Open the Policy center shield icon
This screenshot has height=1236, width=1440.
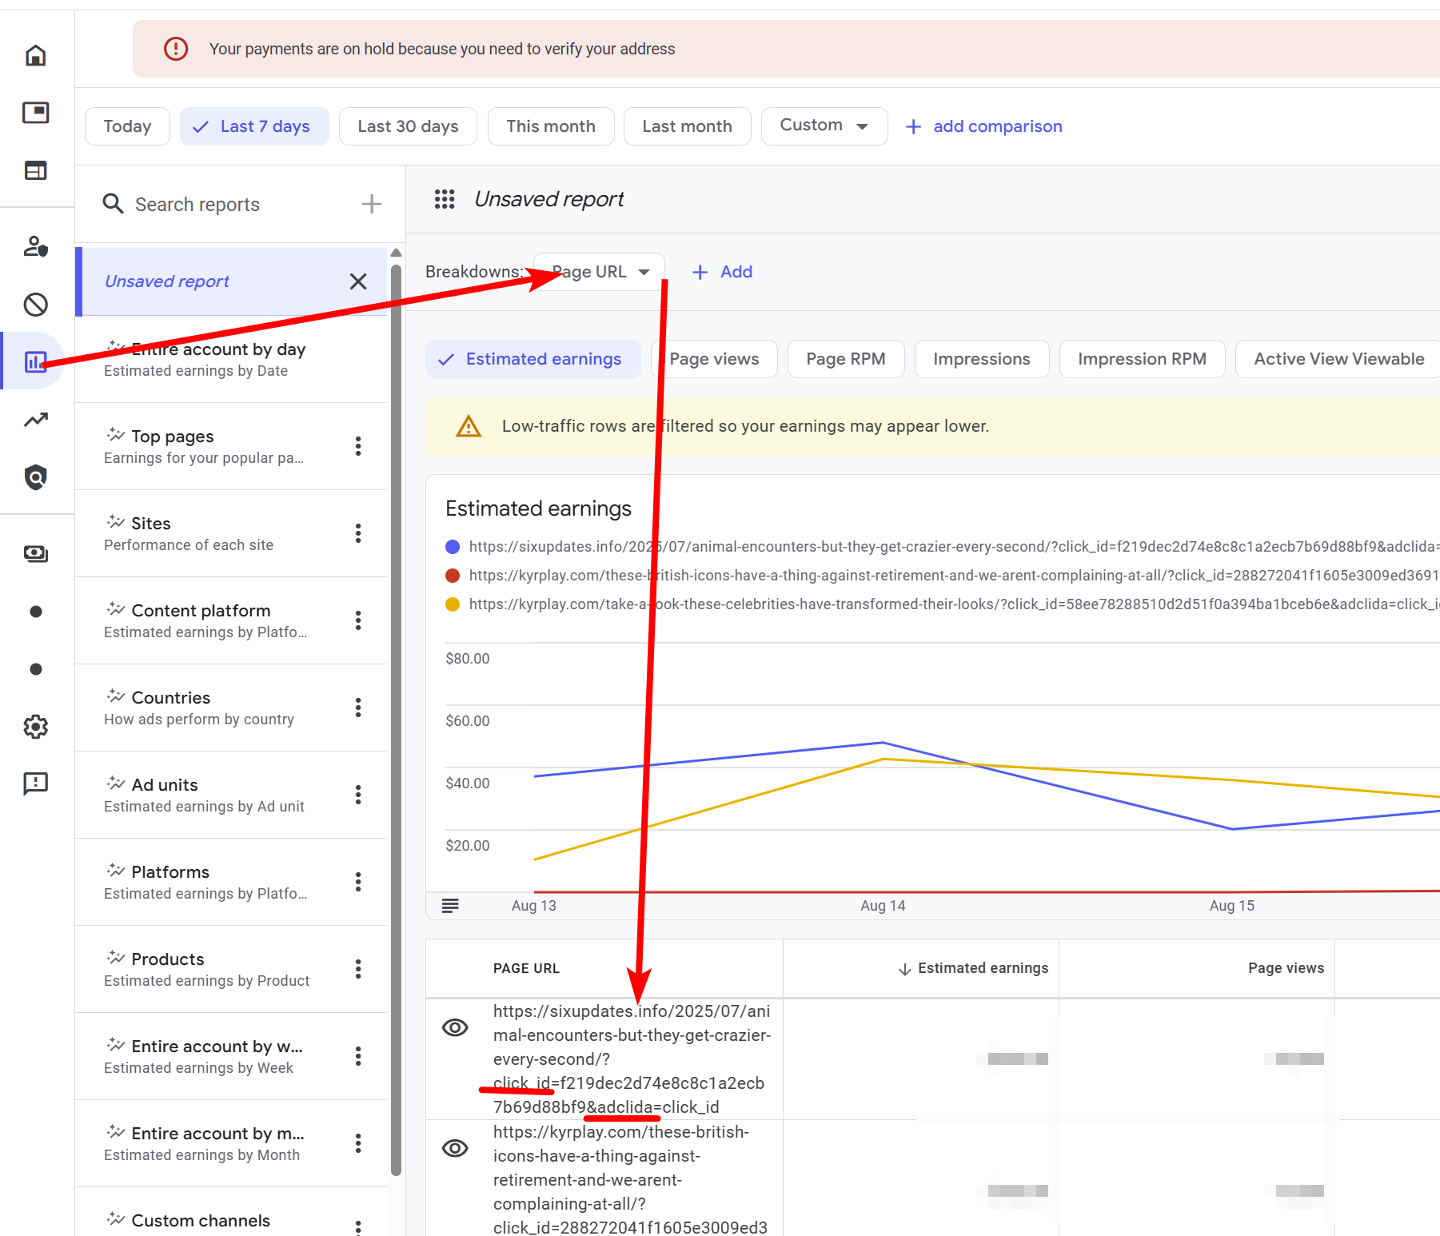coord(35,477)
